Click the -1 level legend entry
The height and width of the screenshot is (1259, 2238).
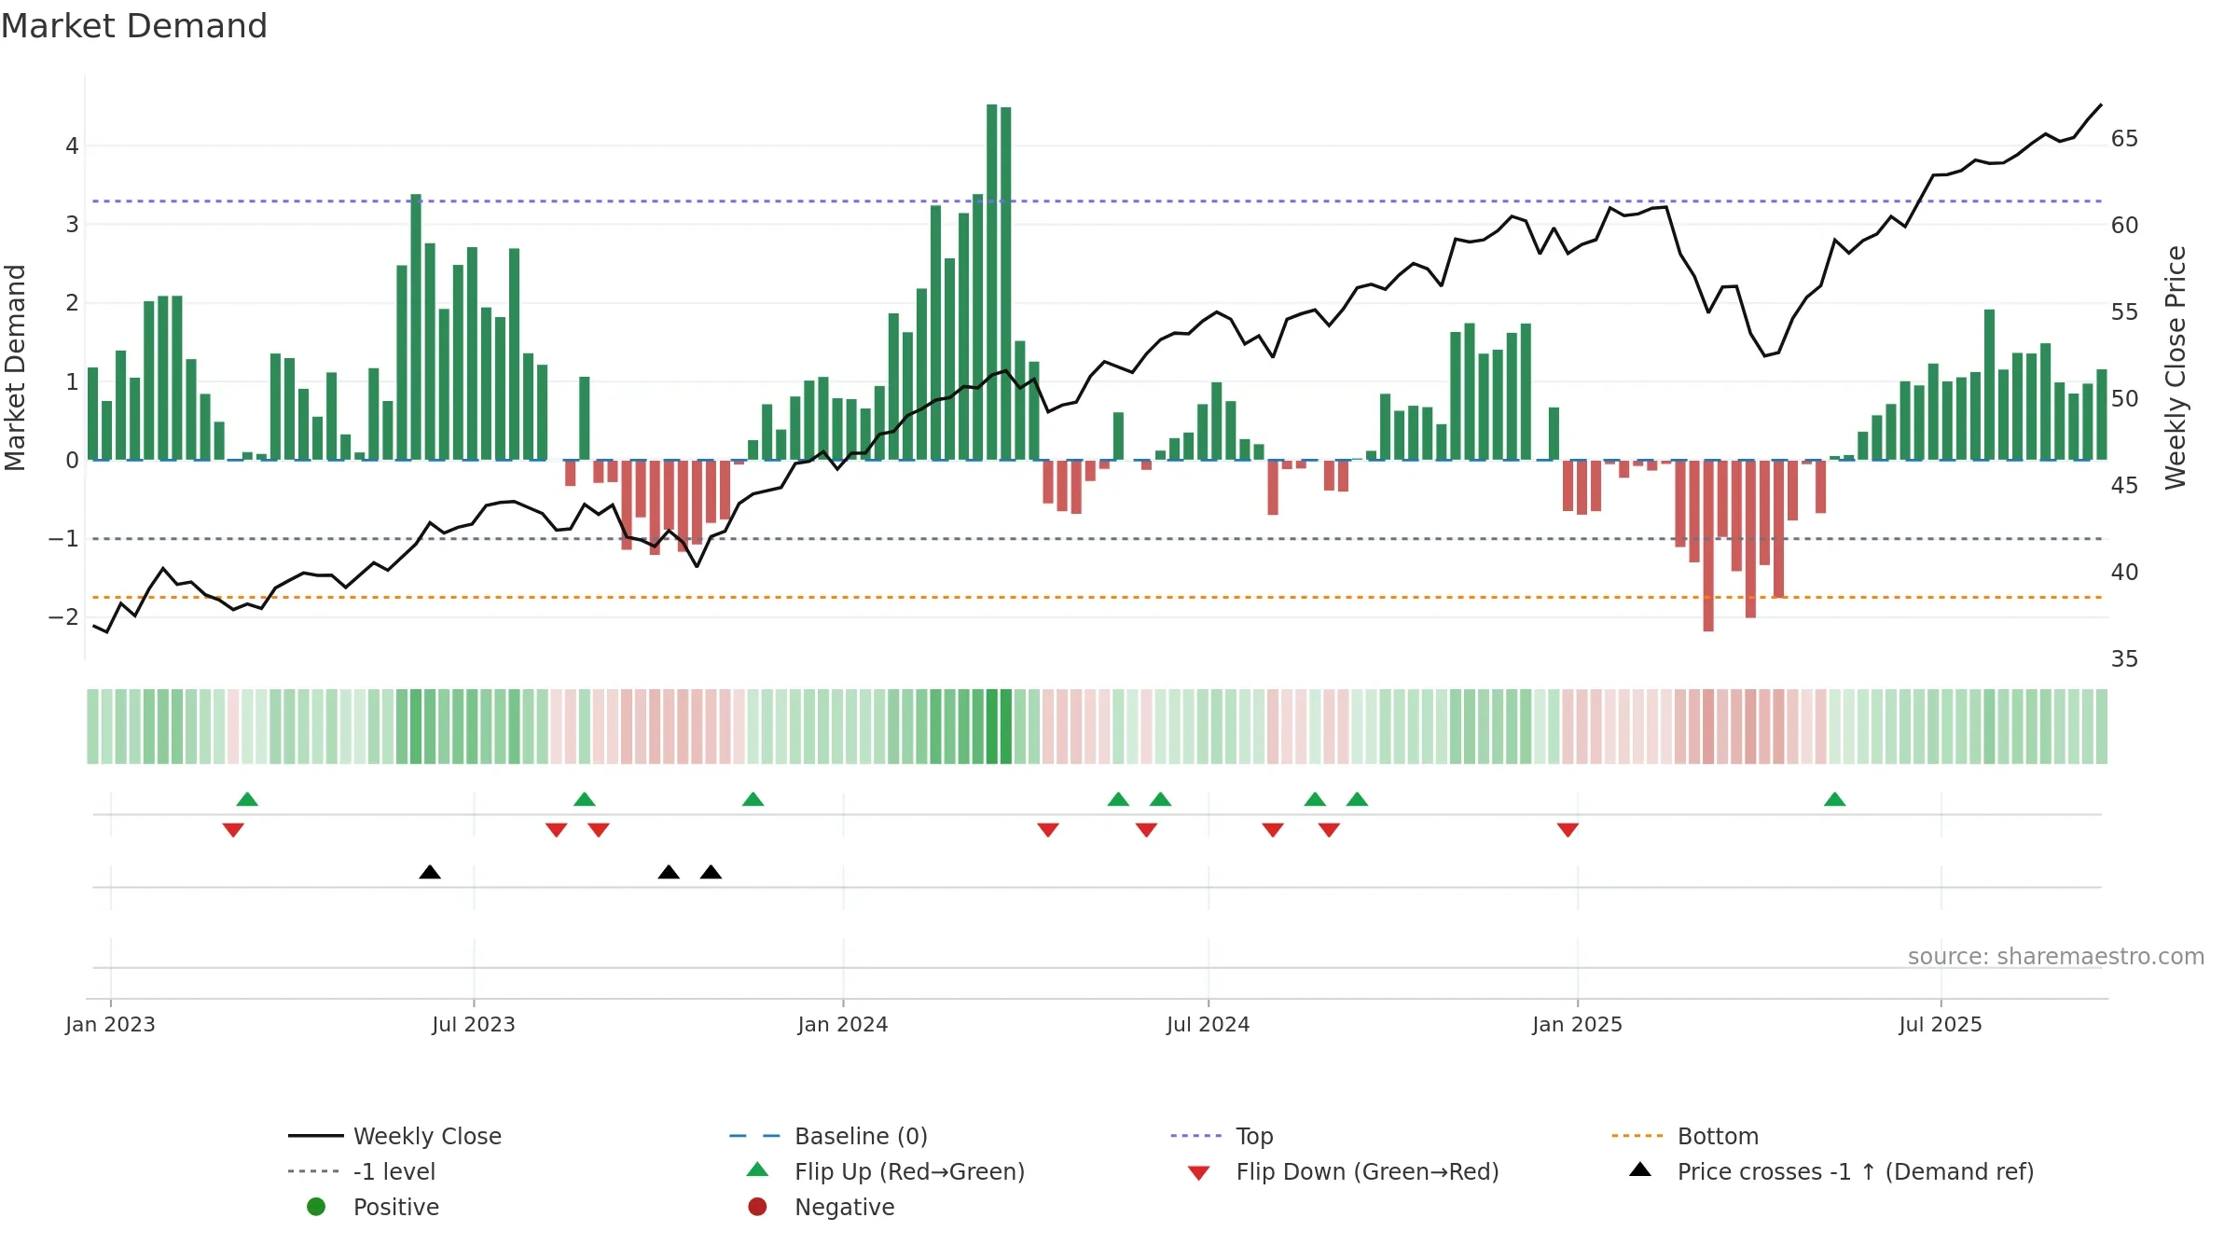pyautogui.click(x=362, y=1171)
